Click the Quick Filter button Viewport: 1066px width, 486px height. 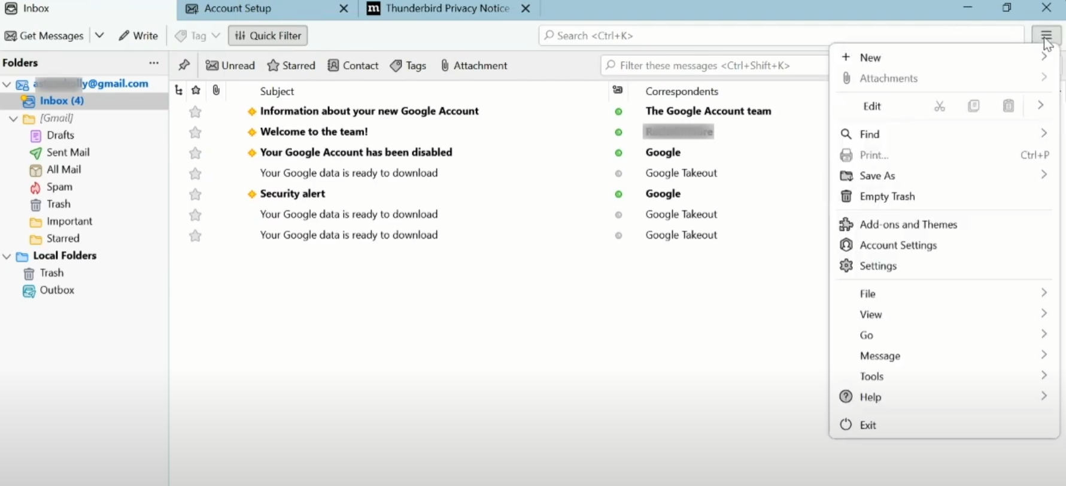tap(268, 35)
